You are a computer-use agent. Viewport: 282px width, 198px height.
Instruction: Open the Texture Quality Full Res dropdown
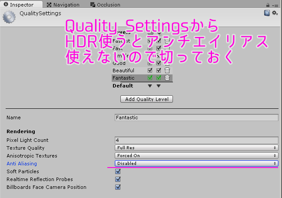(x=196, y=148)
